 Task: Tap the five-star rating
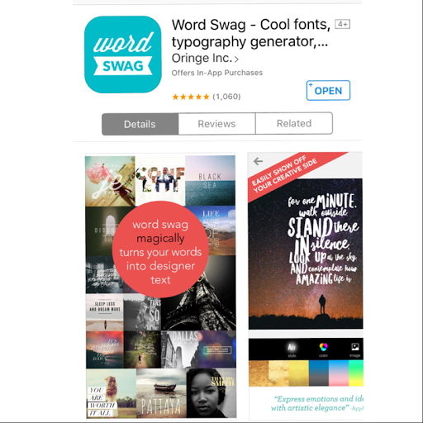tap(191, 97)
